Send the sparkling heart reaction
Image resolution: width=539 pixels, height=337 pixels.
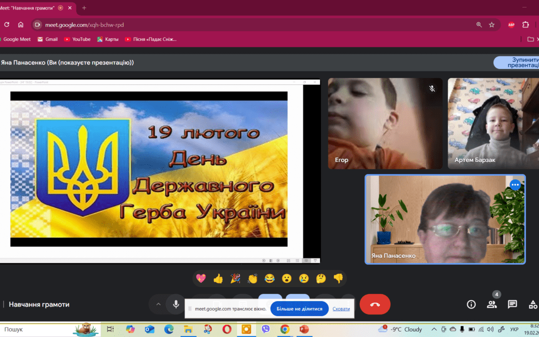click(x=201, y=278)
